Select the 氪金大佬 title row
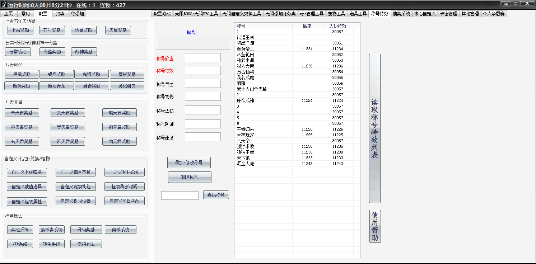Screen dimensions: 536x264 [245, 164]
